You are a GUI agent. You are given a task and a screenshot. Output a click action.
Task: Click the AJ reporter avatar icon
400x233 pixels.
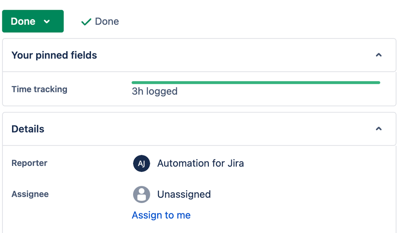coord(141,163)
